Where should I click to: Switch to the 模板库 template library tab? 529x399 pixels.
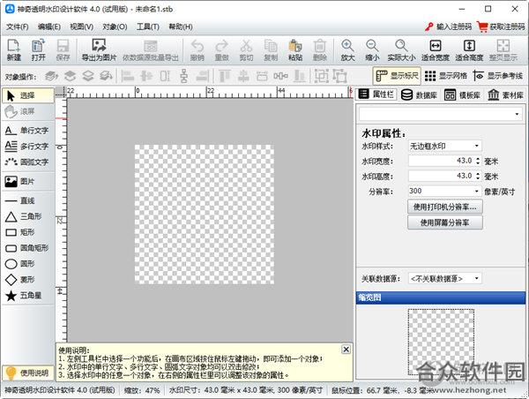462,95
